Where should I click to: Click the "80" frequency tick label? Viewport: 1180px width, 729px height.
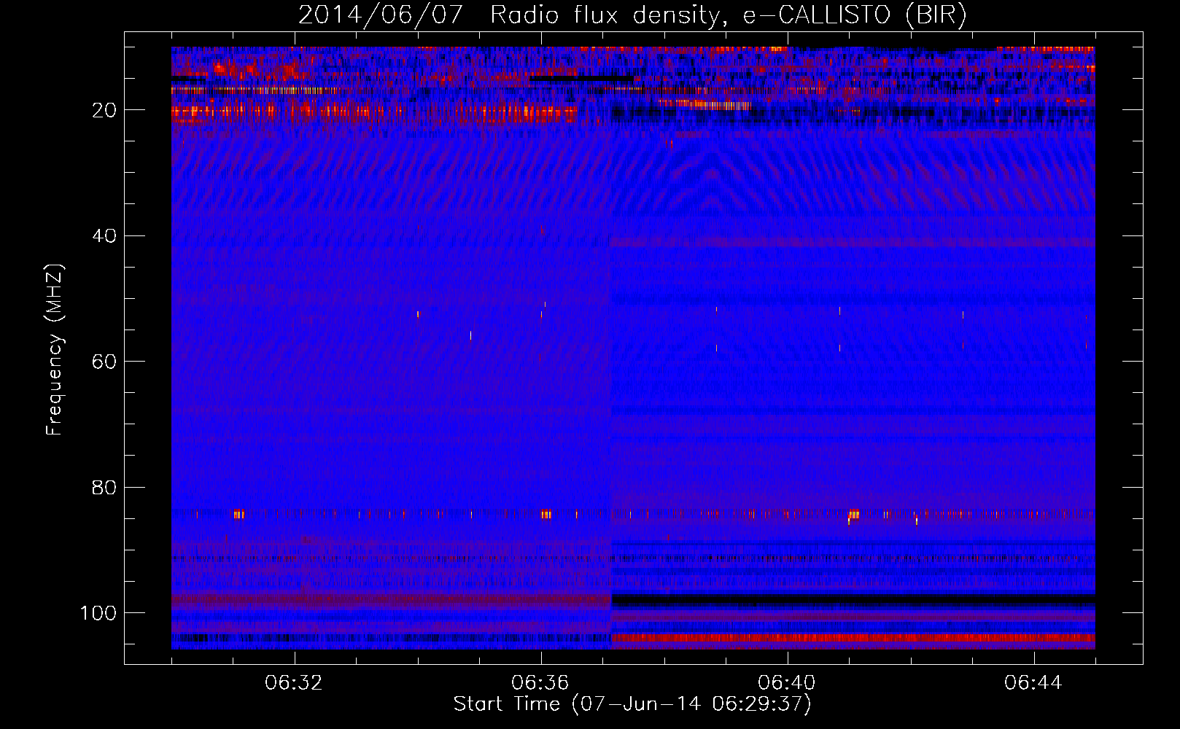[105, 488]
